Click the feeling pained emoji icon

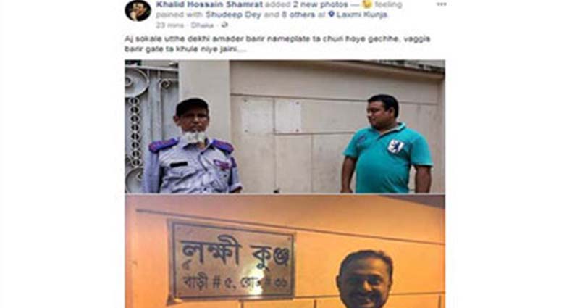(366, 4)
